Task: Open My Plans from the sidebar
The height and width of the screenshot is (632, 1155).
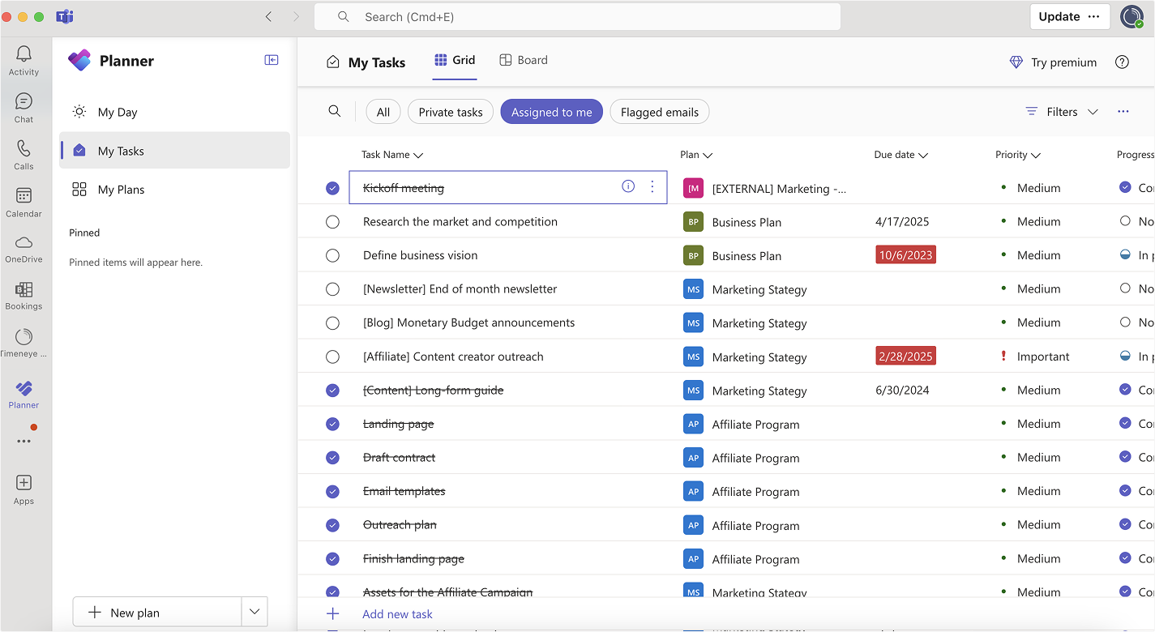Action: point(120,189)
